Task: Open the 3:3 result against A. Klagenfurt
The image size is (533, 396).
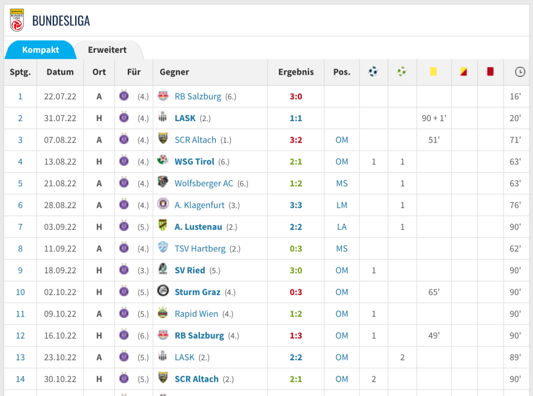Action: (296, 205)
